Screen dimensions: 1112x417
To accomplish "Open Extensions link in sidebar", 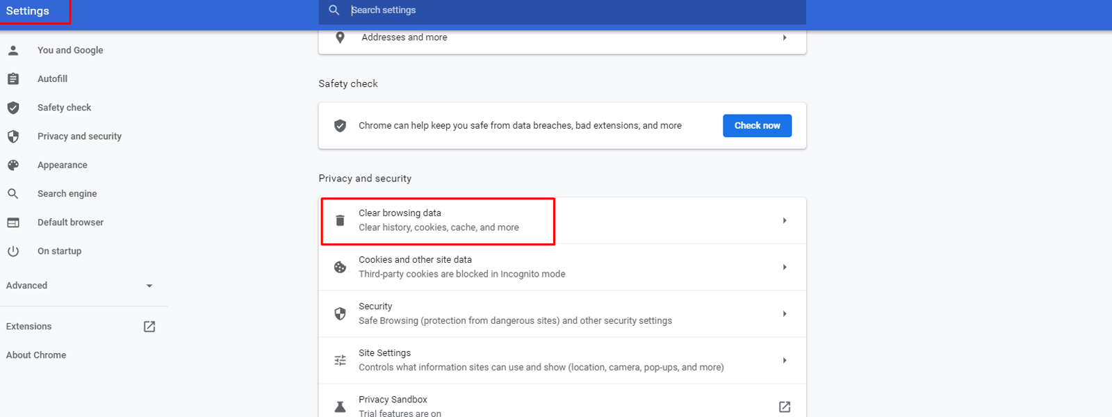I will pyautogui.click(x=28, y=327).
